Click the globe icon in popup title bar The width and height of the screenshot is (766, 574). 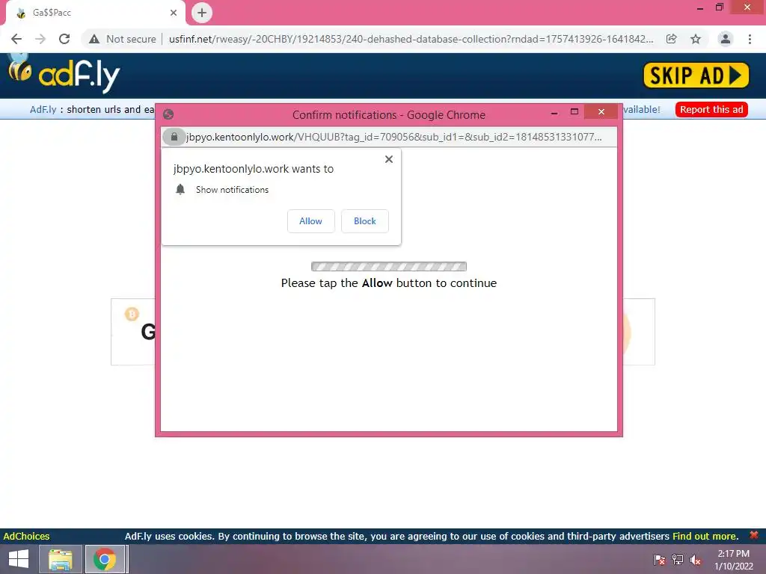(168, 114)
